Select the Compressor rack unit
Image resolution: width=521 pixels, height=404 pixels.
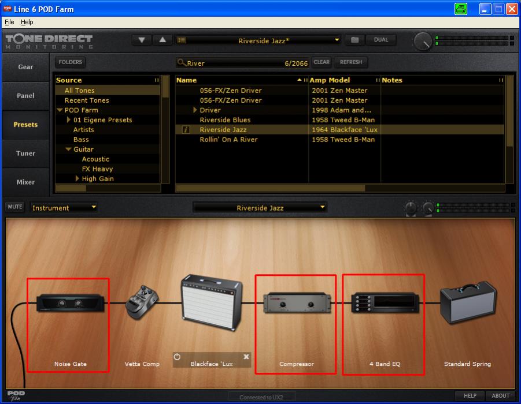pyautogui.click(x=297, y=303)
